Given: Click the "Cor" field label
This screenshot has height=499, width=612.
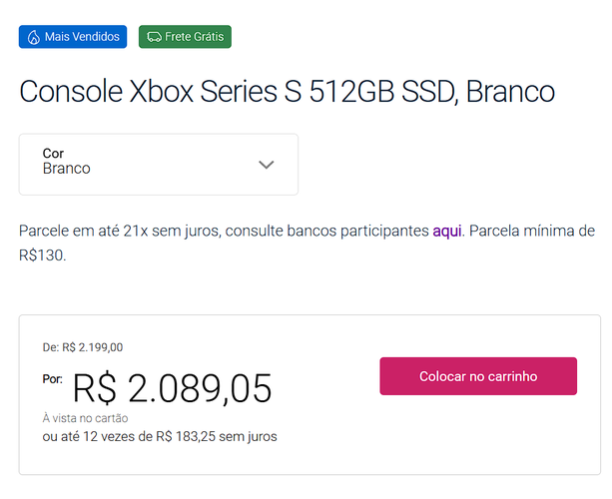Looking at the screenshot, I should tap(53, 153).
